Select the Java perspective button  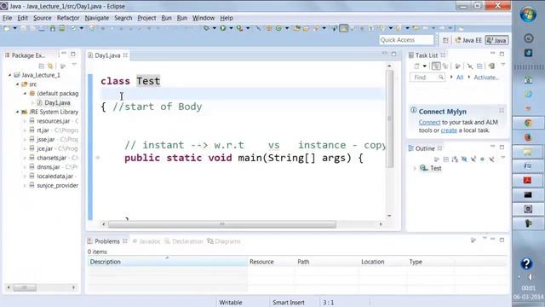(x=496, y=40)
